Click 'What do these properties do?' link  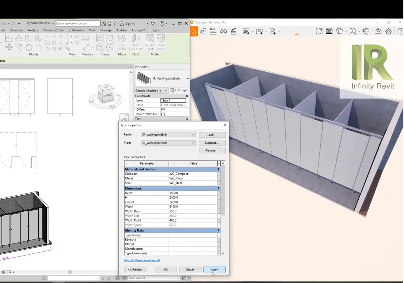pos(142,260)
